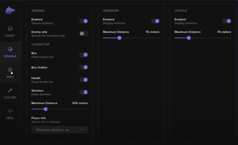The width and height of the screenshot is (238, 145).
Task: Click the Grenades Maximum Distance slider knob
Action: (x=119, y=38)
